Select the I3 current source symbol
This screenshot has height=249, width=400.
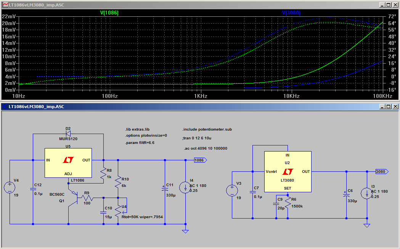367,193
